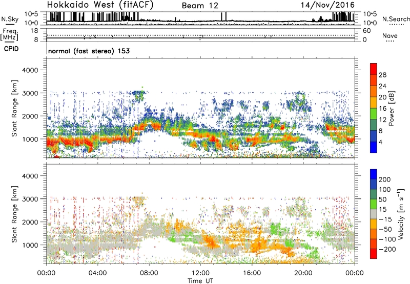
Task: Click 'Slant Range [km]' label of velocity plot
Action: [x=14, y=214]
